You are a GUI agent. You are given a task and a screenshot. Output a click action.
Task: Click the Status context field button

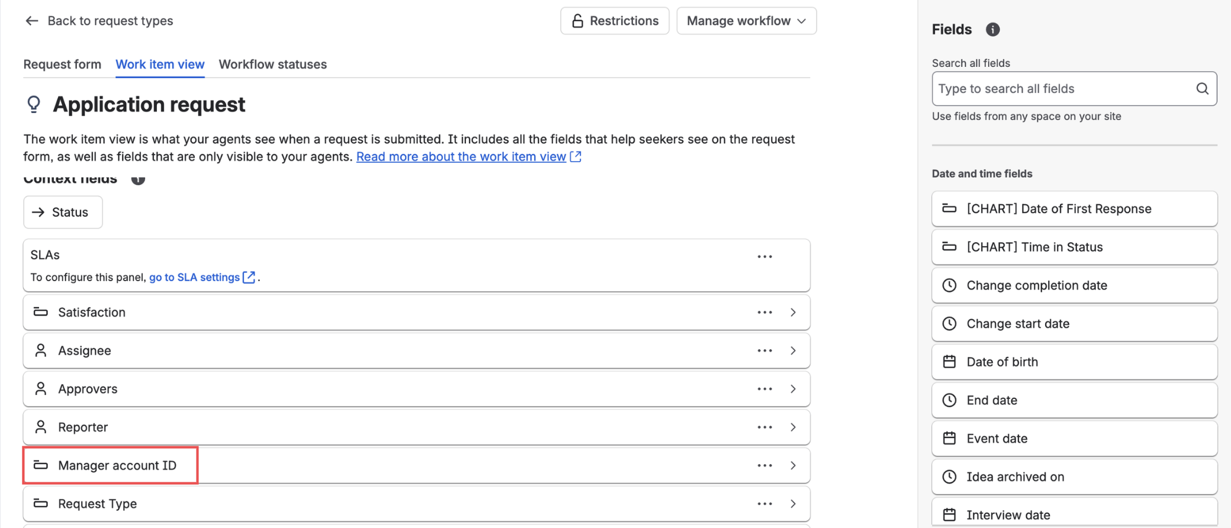click(63, 213)
